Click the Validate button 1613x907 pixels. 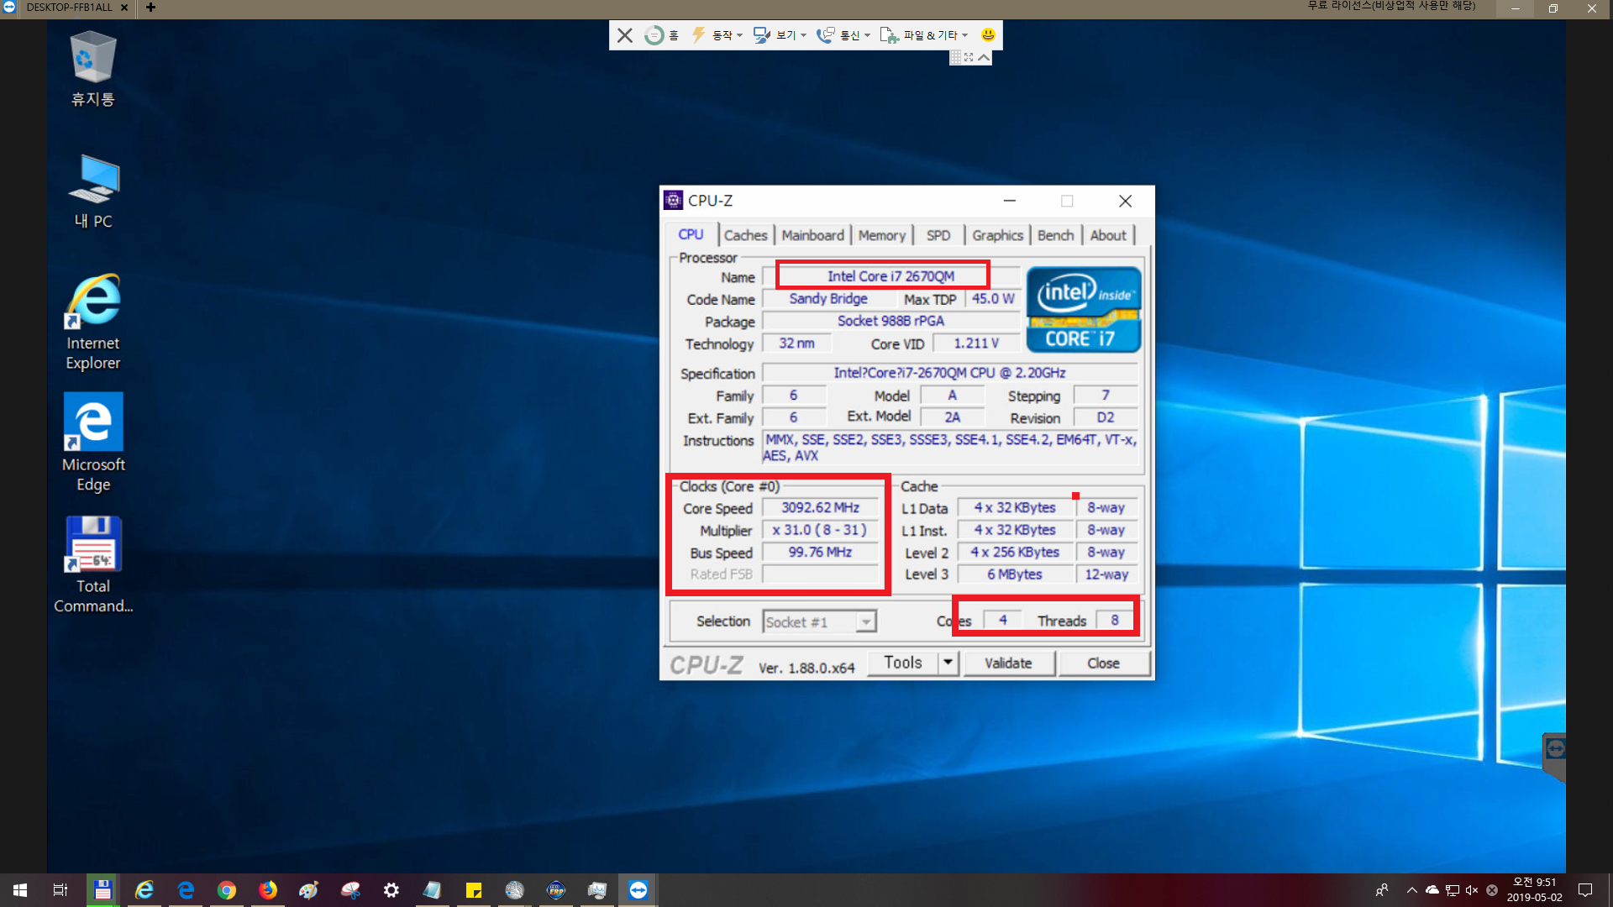pos(1008,663)
